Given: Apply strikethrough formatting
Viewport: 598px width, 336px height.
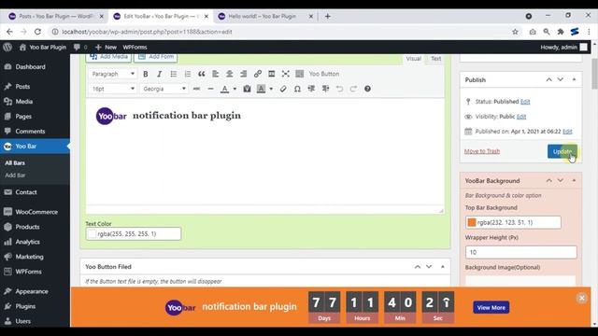Looking at the screenshot, I should pyautogui.click(x=196, y=89).
